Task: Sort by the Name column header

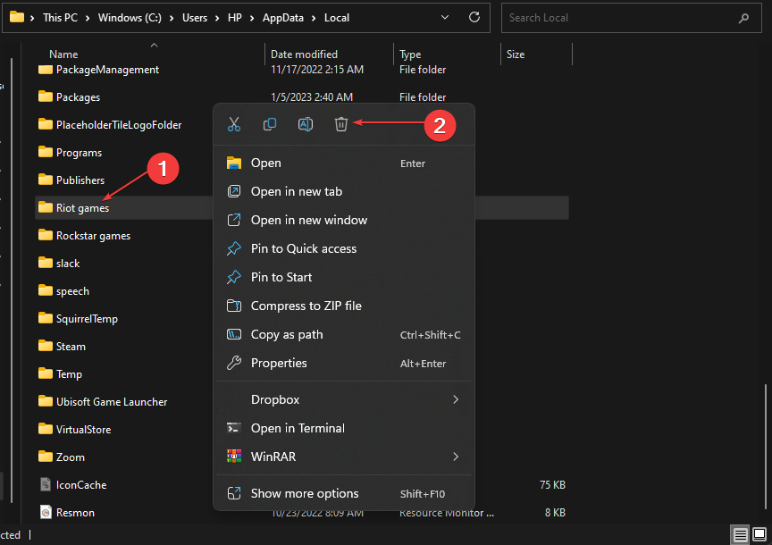Action: (63, 54)
